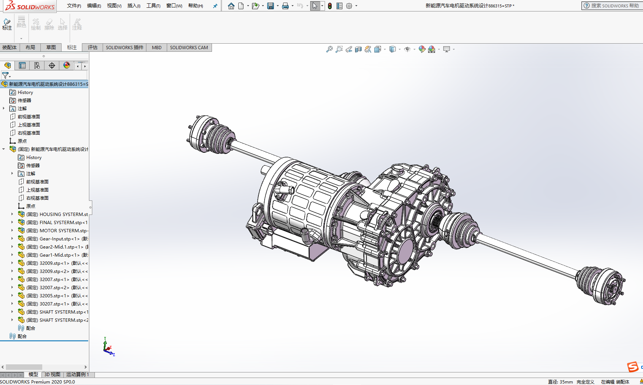This screenshot has height=385, width=643.
Task: Pin the menu bar with pushpin icon
Action: coord(215,6)
